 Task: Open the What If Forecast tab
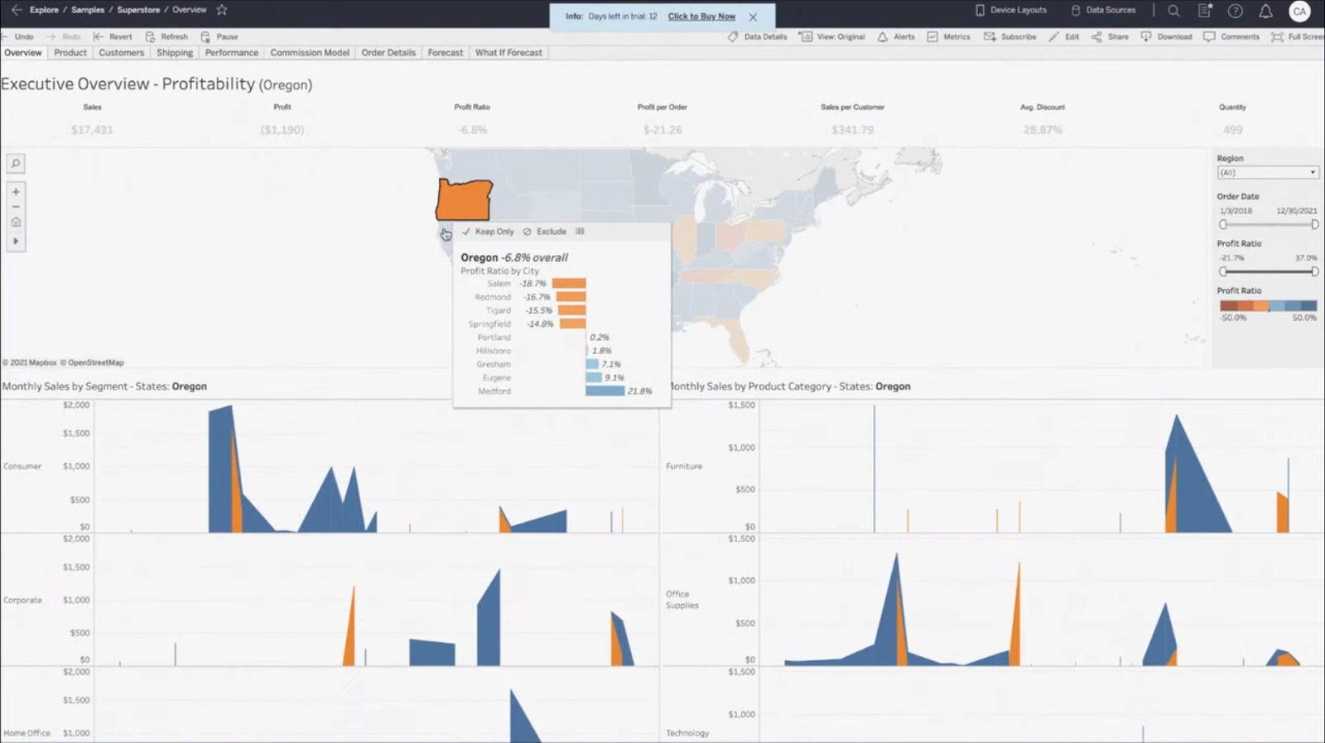[508, 52]
